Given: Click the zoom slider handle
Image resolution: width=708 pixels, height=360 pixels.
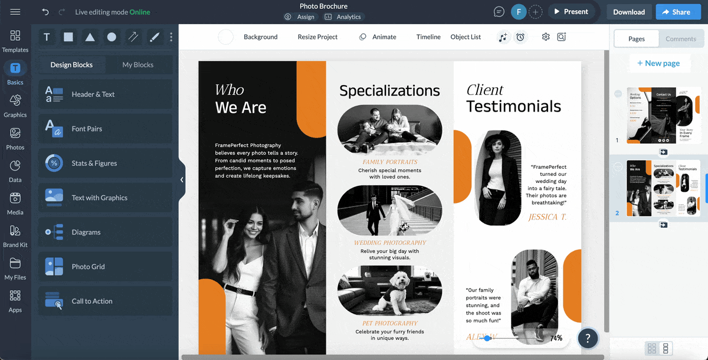Looking at the screenshot, I should tap(487, 338).
